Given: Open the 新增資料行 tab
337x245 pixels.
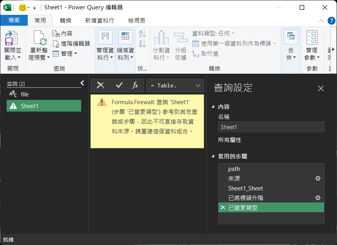Looking at the screenshot, I should coord(99,20).
